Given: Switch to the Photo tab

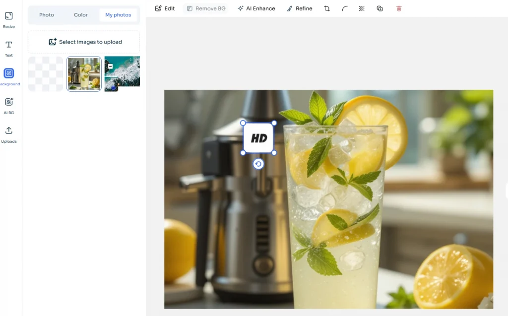Looking at the screenshot, I should point(47,15).
